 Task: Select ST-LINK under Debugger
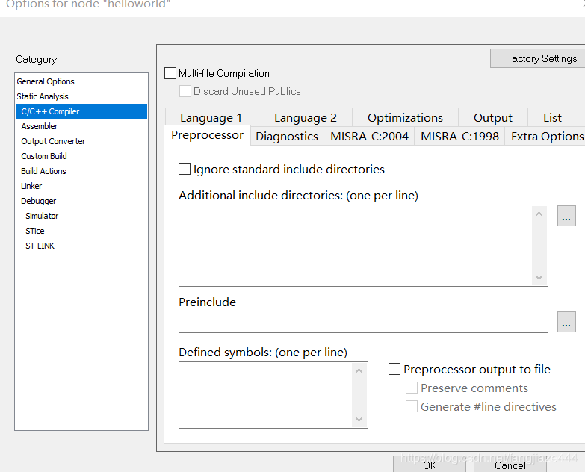coord(40,246)
